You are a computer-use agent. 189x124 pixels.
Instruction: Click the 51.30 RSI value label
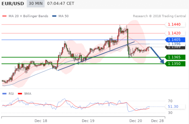pos(172,106)
